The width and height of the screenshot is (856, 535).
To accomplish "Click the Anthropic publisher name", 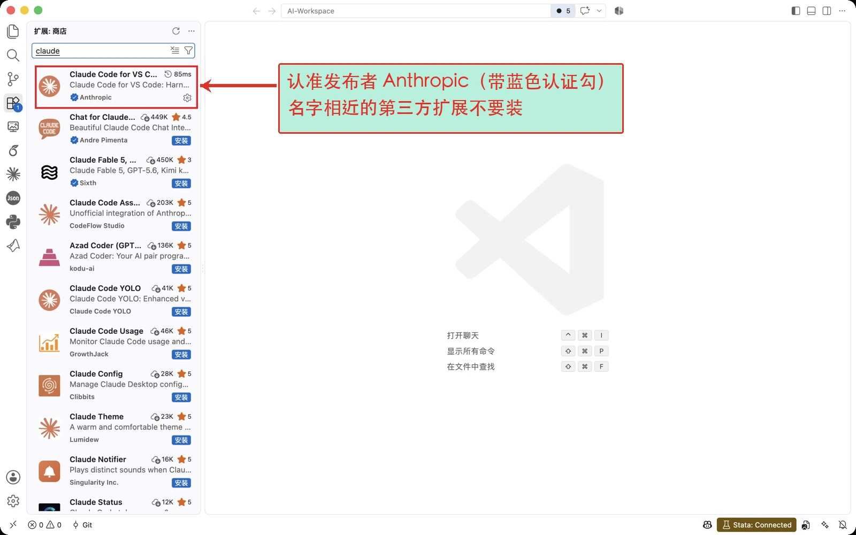I will click(96, 97).
